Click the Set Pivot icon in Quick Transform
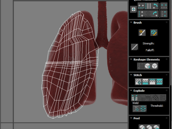Viewport: 172px width, 129px height. pyautogui.click(x=134, y=9)
